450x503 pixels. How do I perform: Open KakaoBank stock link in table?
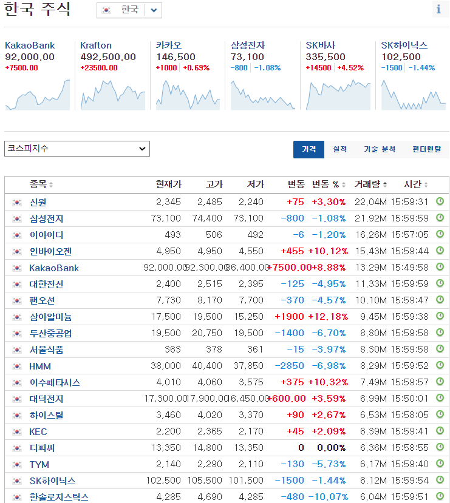[54, 268]
